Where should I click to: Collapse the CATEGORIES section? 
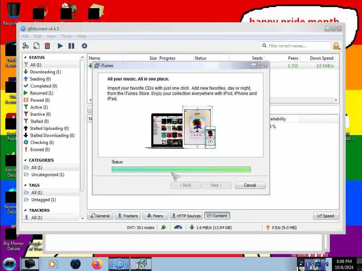tap(25, 160)
